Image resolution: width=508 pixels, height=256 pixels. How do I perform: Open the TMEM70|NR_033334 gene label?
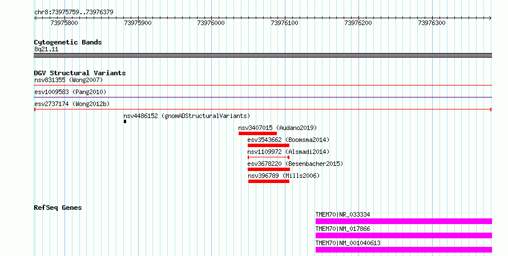343,214
